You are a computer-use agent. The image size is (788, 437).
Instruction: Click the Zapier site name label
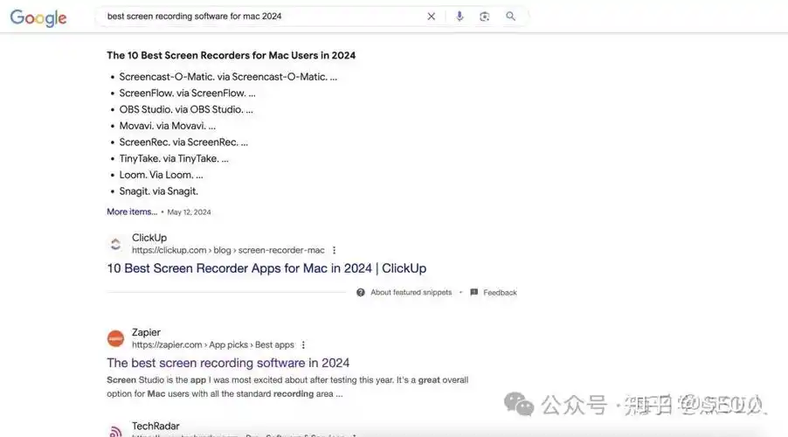(146, 332)
